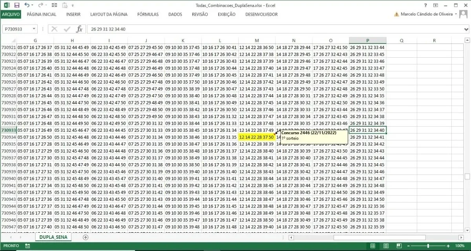Viewport: 471px width, 251px height.
Task: Confirm entry with the checkmark icon
Action: coord(67,29)
